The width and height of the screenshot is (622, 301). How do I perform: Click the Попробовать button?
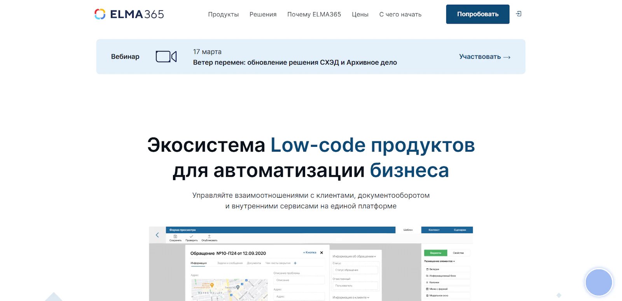pyautogui.click(x=478, y=14)
